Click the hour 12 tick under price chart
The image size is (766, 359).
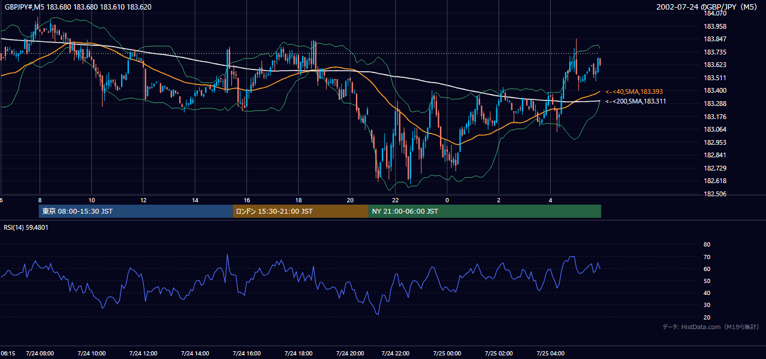[143, 200]
